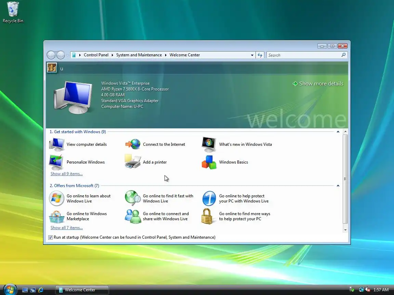The width and height of the screenshot is (394, 295).
Task: Open the Start menu orb
Action: 10,289
